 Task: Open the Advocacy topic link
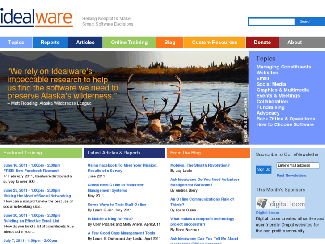268,113
